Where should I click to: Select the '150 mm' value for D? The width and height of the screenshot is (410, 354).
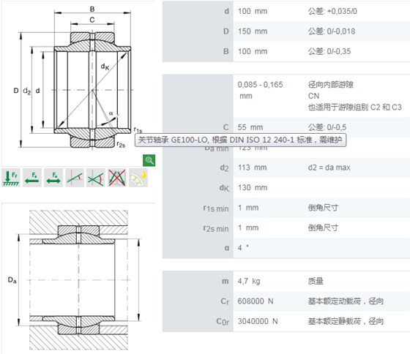tap(253, 31)
